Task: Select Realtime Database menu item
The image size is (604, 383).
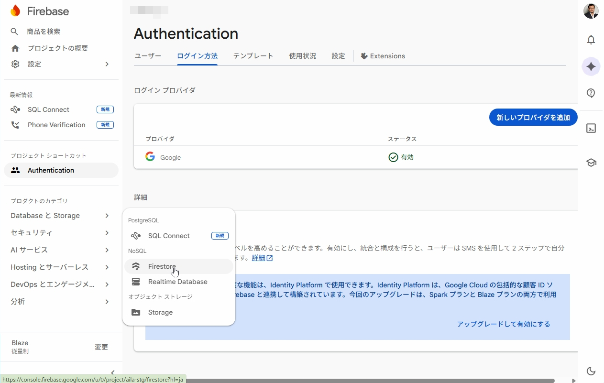Action: click(179, 282)
